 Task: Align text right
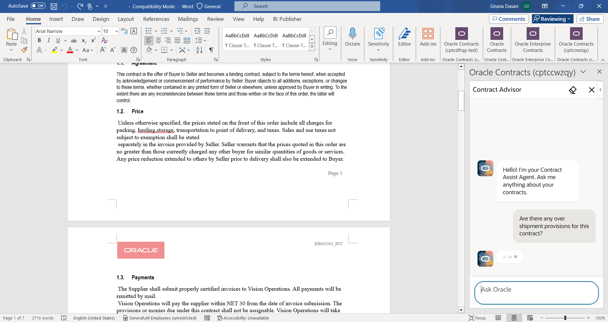168,40
